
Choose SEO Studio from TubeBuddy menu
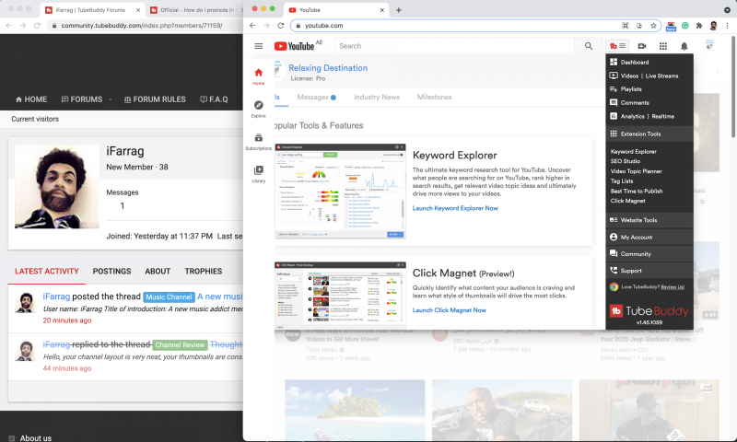point(626,160)
